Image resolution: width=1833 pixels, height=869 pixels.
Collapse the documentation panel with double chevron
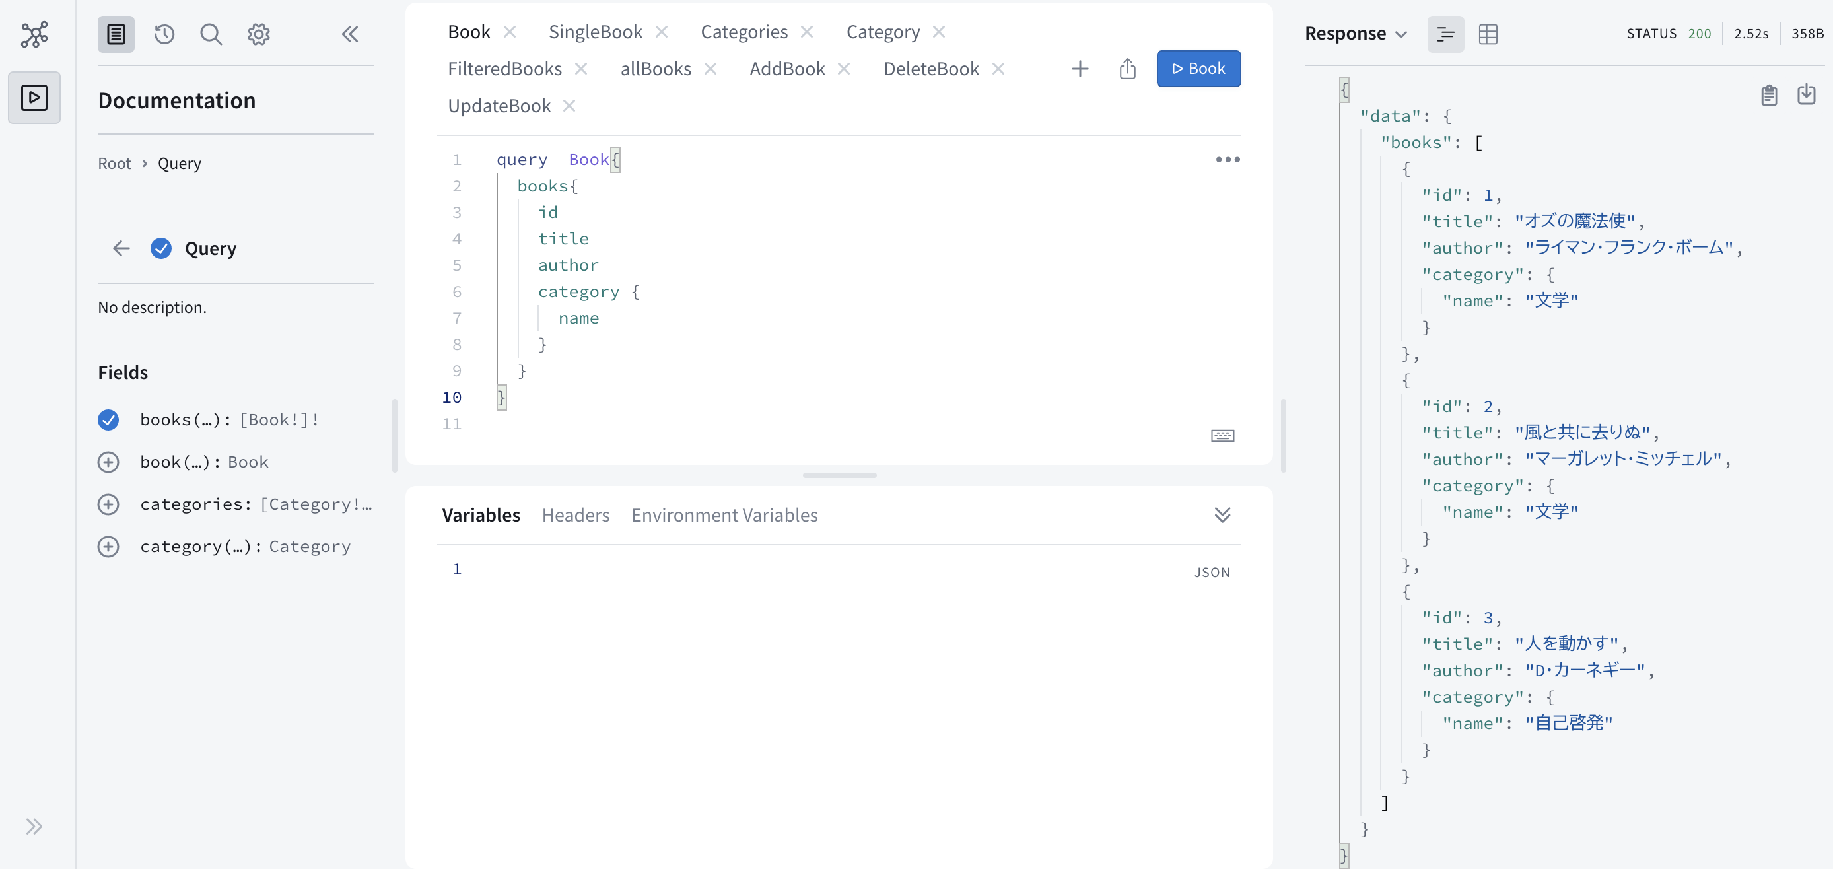click(x=349, y=34)
